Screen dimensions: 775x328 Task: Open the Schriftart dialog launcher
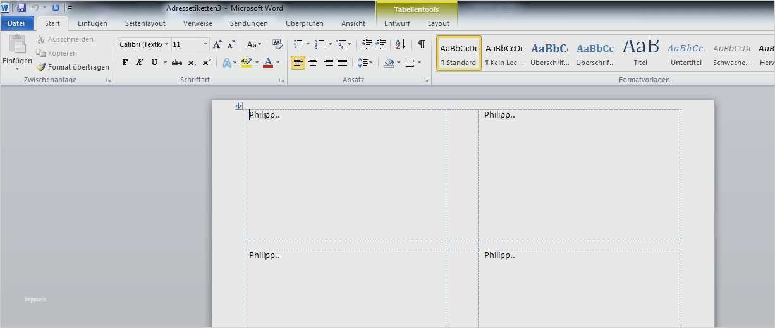click(281, 80)
